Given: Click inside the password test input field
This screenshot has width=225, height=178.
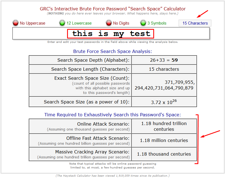Looking at the screenshot, I should point(111,34).
